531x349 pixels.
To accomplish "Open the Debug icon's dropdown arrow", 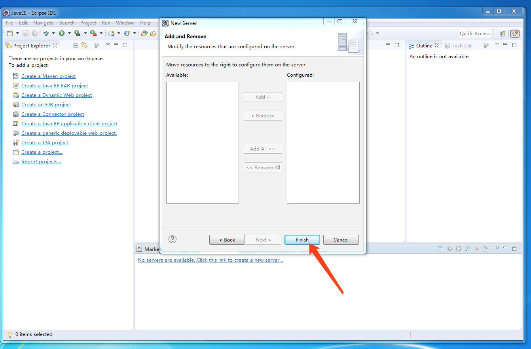I will [x=53, y=33].
